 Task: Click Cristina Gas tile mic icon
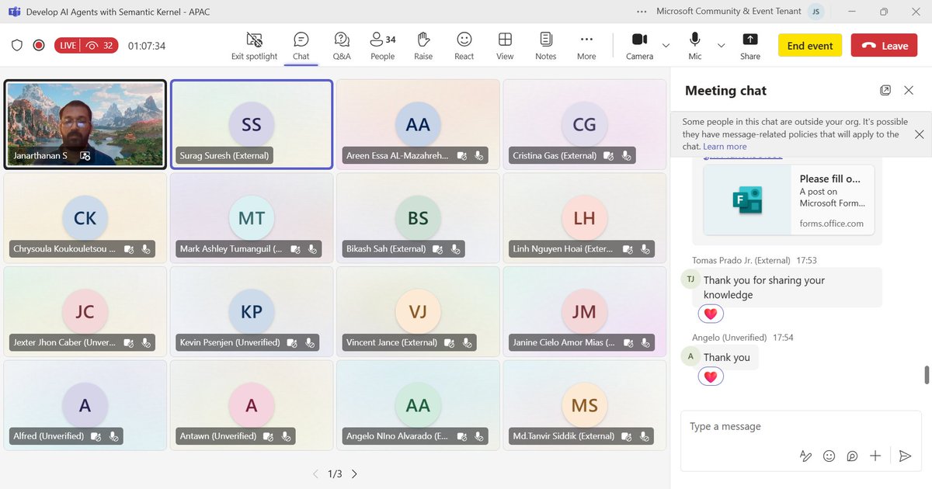[x=626, y=156]
